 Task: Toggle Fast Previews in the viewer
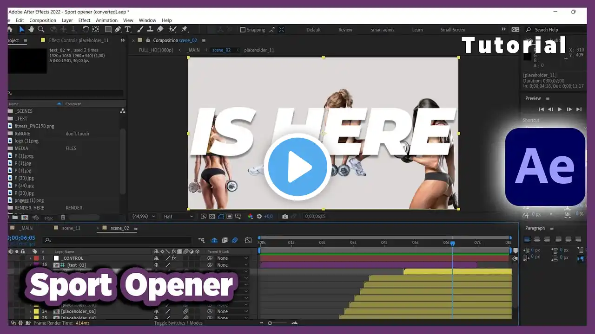pos(203,216)
